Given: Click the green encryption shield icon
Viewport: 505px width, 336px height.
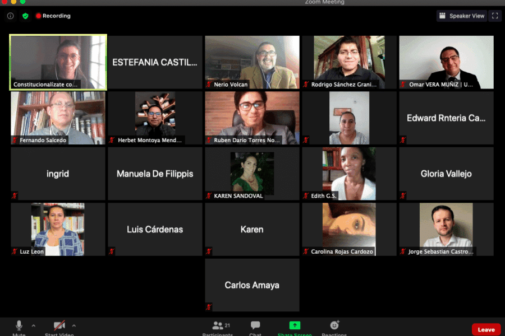Looking at the screenshot, I should tap(25, 16).
